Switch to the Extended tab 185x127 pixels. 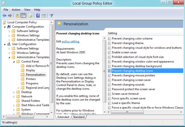[63, 117]
